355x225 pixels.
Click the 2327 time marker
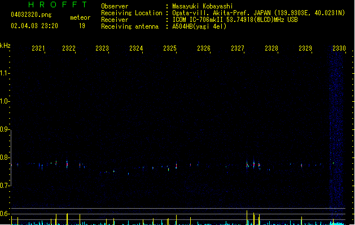[x=238, y=48]
